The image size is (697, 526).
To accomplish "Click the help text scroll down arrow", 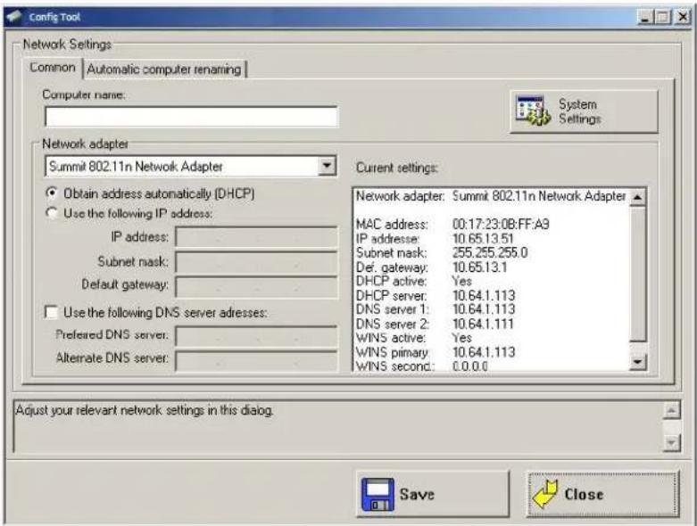I will [x=672, y=442].
